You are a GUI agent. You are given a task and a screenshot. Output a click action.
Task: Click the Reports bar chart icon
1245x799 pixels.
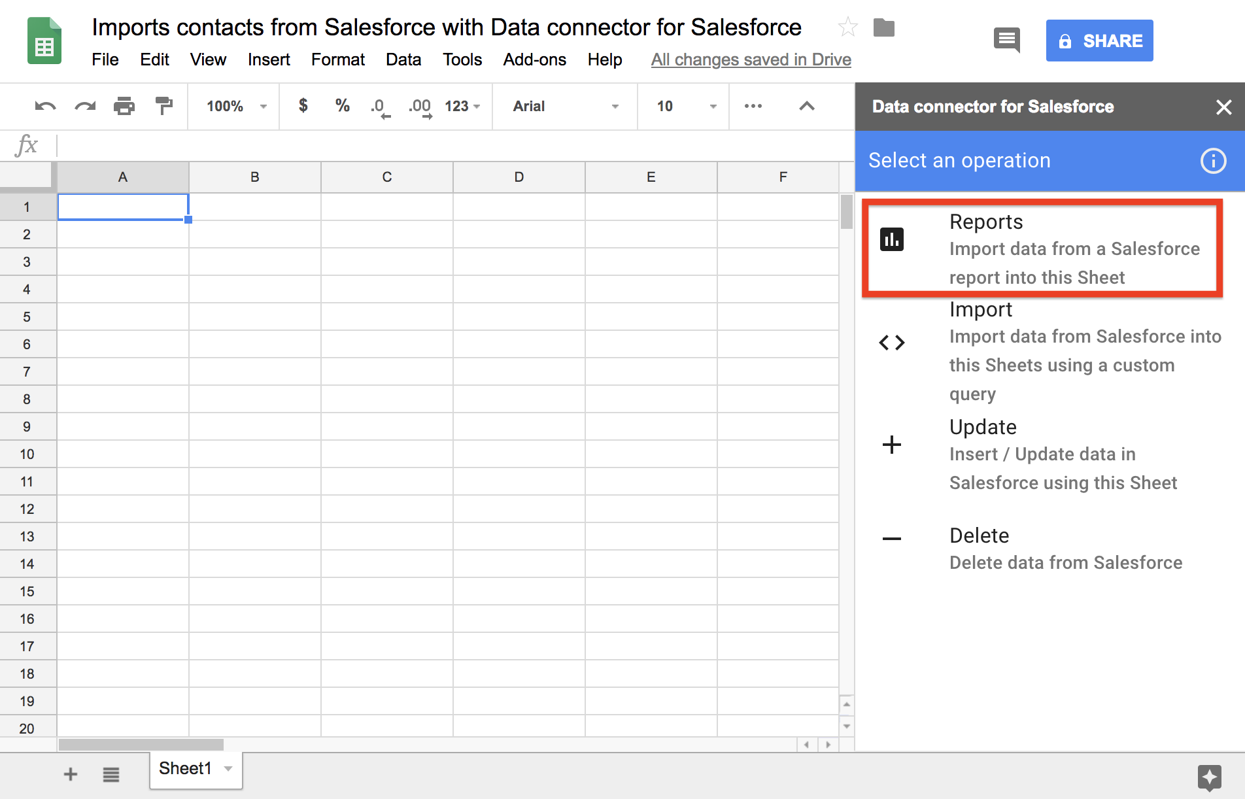pos(892,239)
